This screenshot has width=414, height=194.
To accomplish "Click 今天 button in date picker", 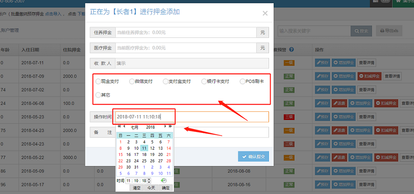I will click(x=151, y=188).
